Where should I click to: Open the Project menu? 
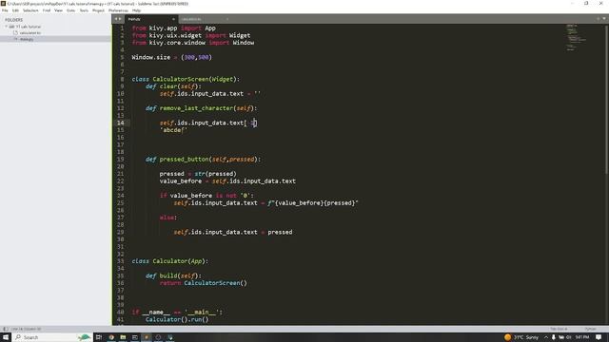point(98,10)
